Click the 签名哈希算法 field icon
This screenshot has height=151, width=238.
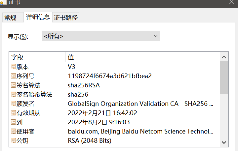point(13,95)
